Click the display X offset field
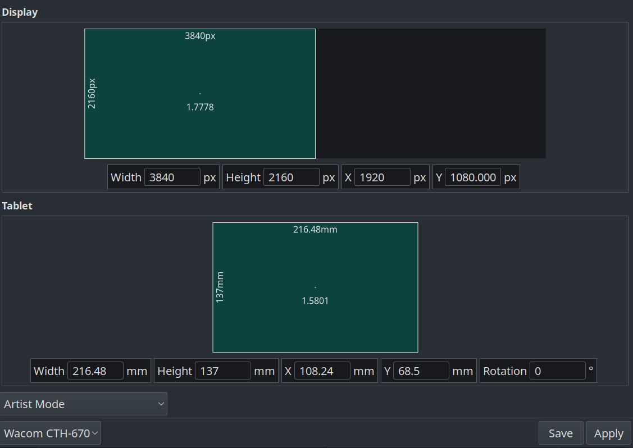 (x=382, y=177)
